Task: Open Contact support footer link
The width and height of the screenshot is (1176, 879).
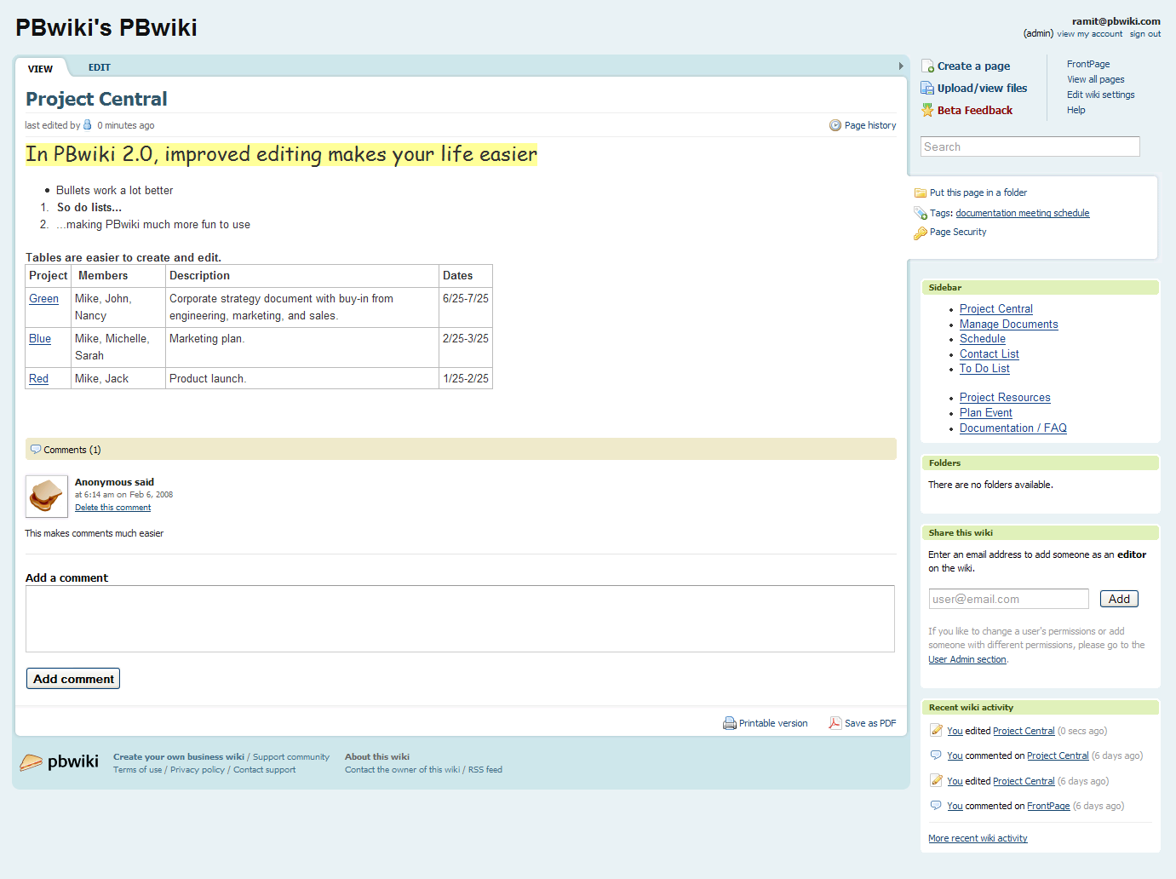Action: coord(265,770)
